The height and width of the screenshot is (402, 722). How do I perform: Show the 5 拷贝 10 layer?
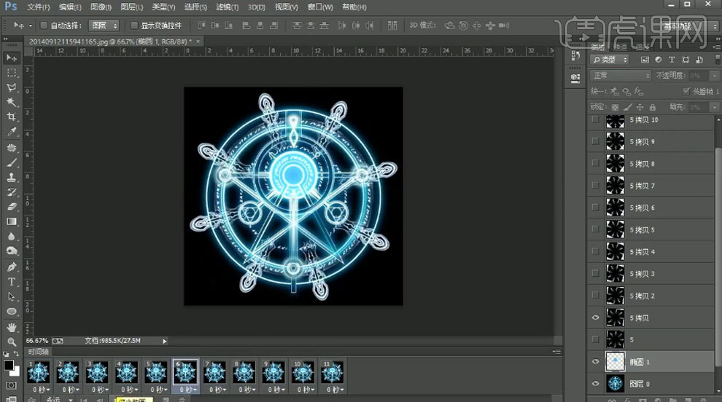[596, 119]
